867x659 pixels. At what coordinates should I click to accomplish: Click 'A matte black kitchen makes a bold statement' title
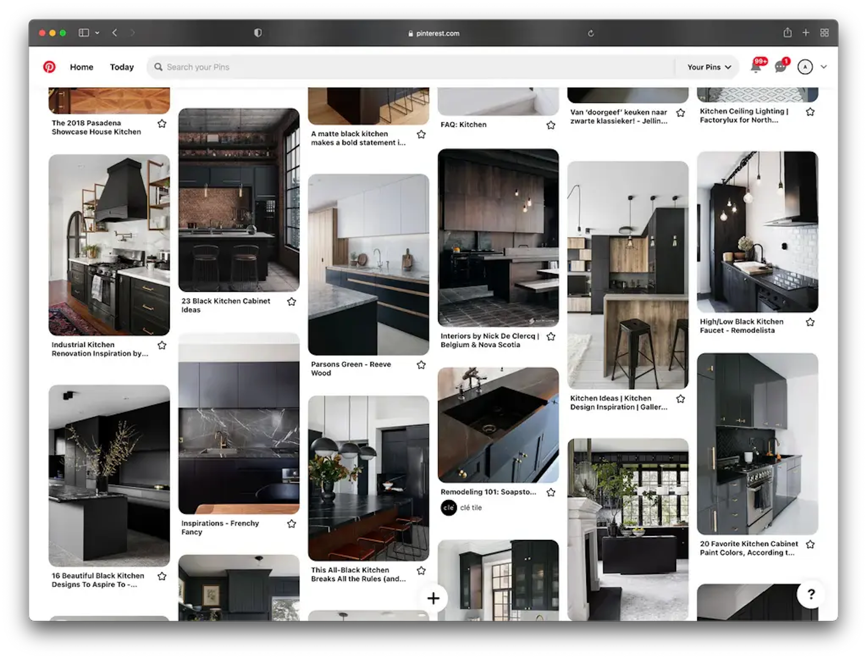click(358, 138)
